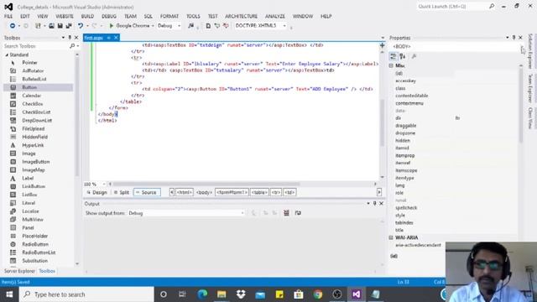Open the Debug configuration dropdown
The height and width of the screenshot is (302, 537).
pos(179,26)
